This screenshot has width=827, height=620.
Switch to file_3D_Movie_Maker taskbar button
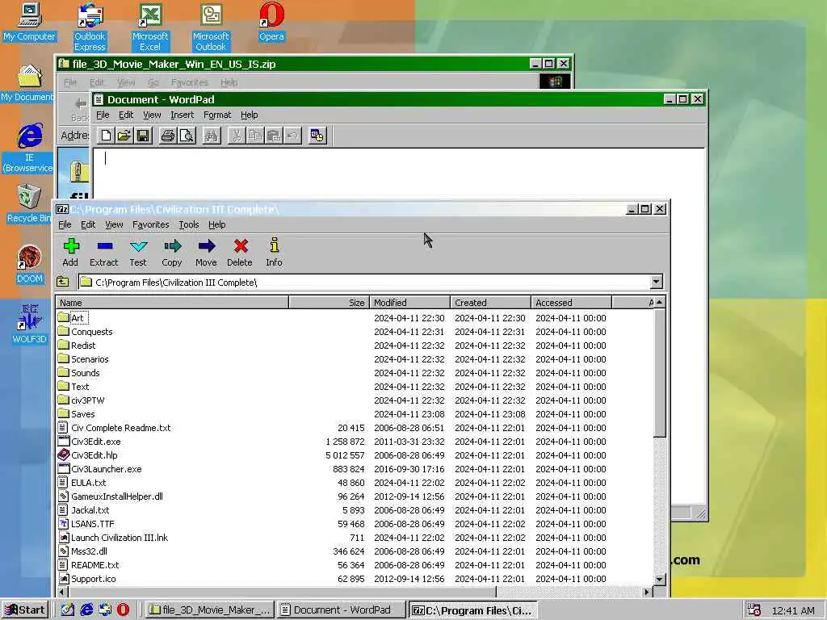pyautogui.click(x=210, y=610)
